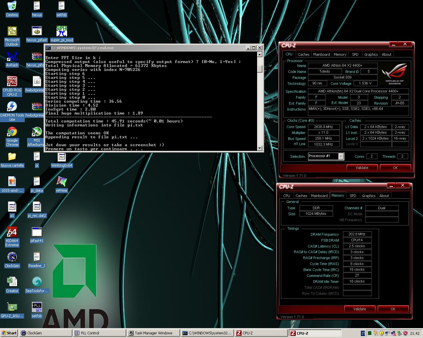
Task: Switch to PLL Control taskbar button
Action: (99, 333)
